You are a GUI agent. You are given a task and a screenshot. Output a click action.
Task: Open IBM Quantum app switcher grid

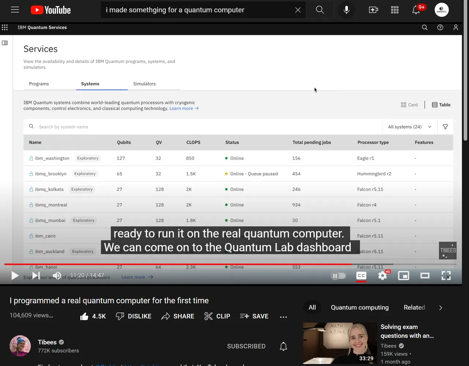pyautogui.click(x=5, y=27)
